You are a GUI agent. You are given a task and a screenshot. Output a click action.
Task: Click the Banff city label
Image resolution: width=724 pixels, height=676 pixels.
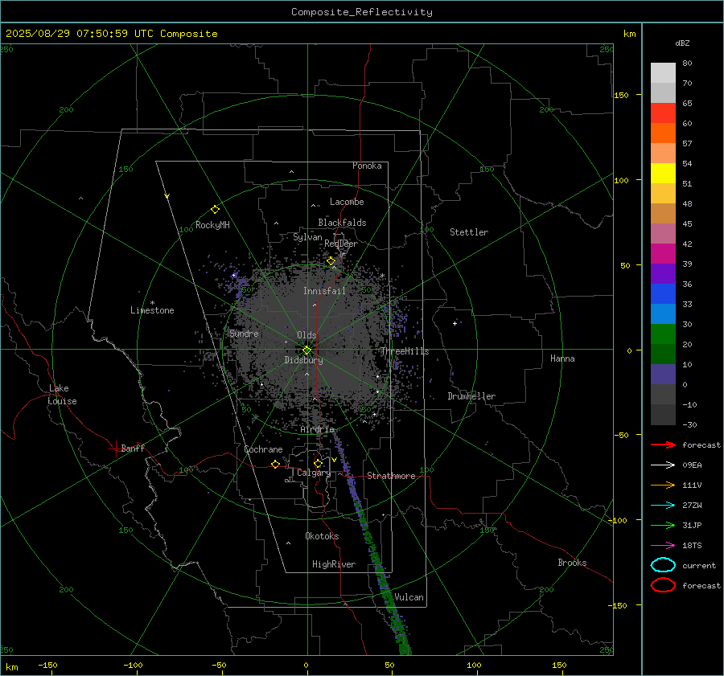click(x=133, y=448)
